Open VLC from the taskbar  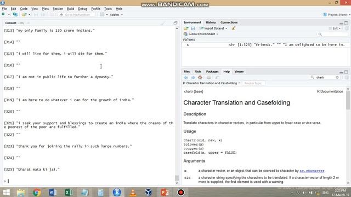point(133,192)
